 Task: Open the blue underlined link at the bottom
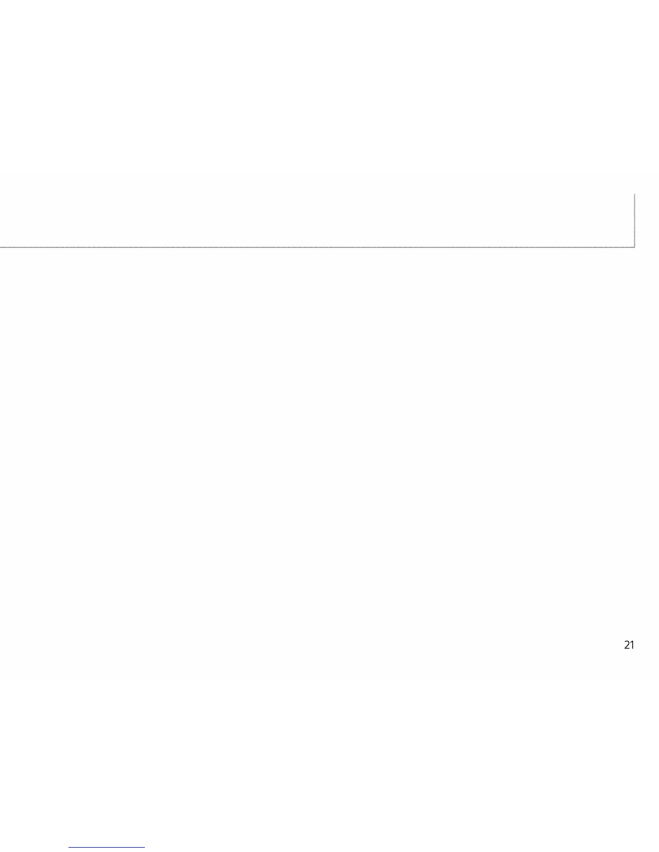[x=107, y=847]
